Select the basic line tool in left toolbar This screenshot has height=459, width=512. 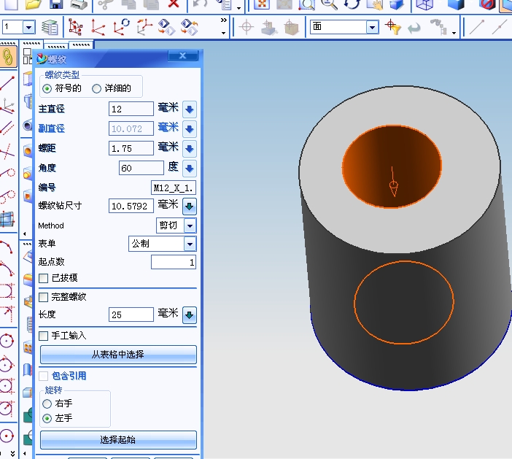[x=8, y=83]
